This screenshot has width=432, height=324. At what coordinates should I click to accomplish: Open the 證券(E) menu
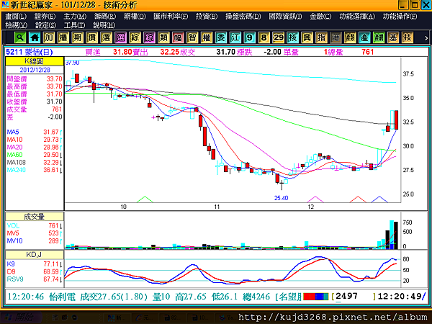click(x=45, y=17)
